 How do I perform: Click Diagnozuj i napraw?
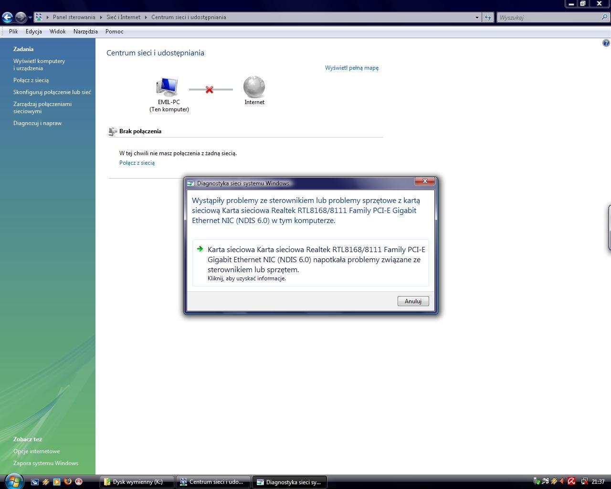coord(37,123)
